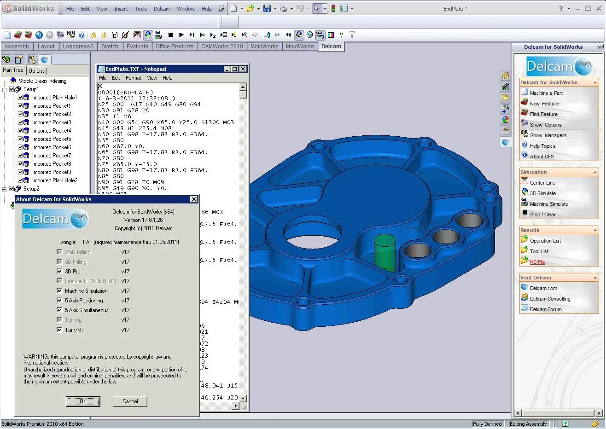Click the folder file explorer task pane icon
This screenshot has height=429, width=606.
point(506,98)
